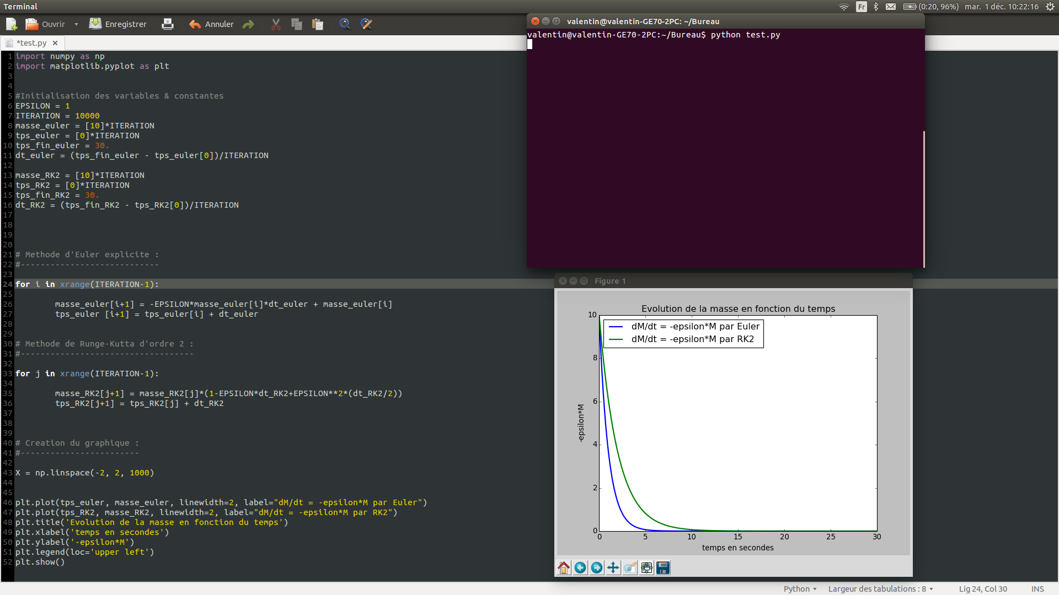The height and width of the screenshot is (595, 1059).
Task: Save the figure with the floppy icon
Action: click(663, 568)
